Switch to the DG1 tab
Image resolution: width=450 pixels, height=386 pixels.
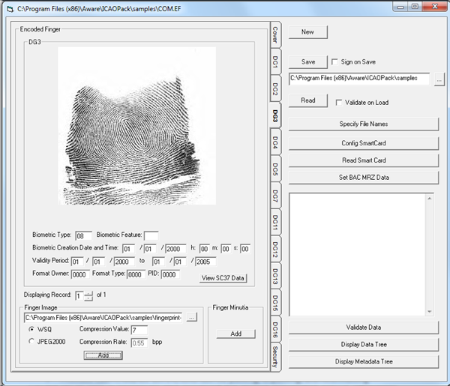(275, 62)
